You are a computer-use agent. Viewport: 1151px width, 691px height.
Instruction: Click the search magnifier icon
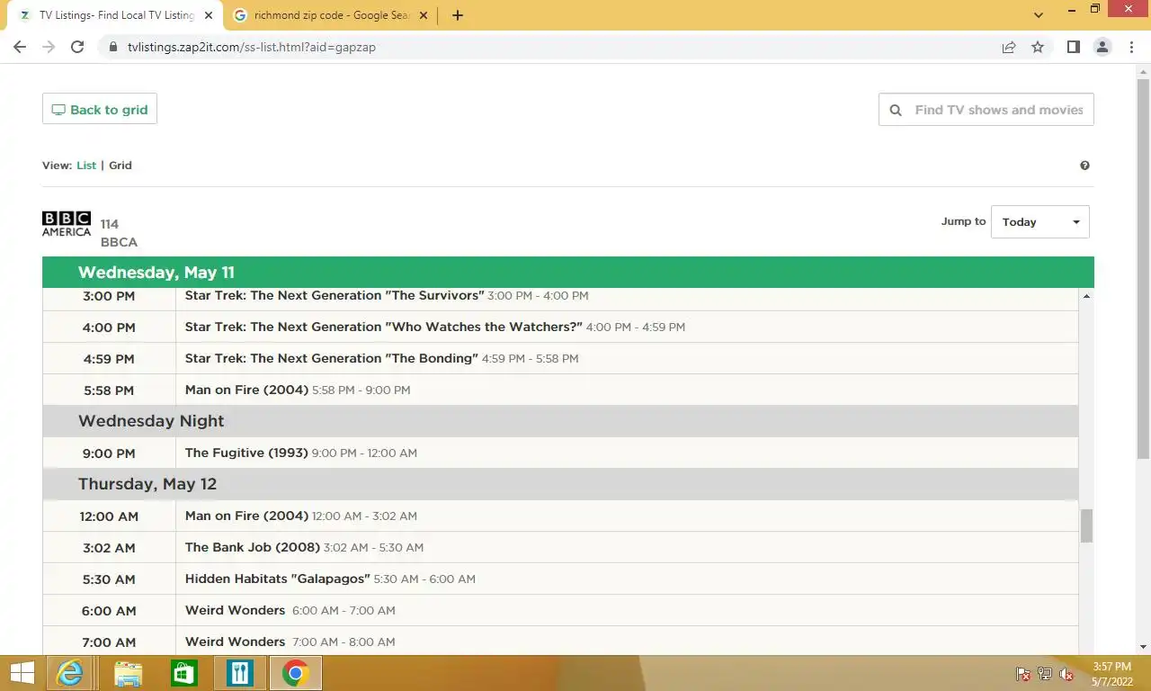pyautogui.click(x=896, y=110)
